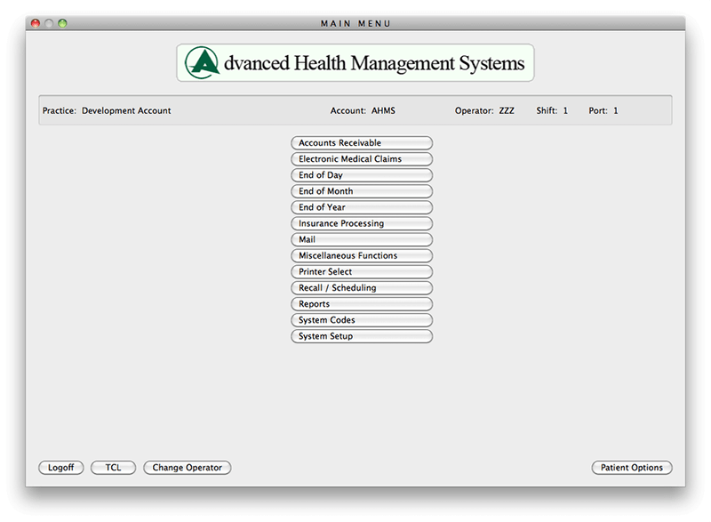711x522 pixels.
Task: Open System Codes
Action: click(361, 319)
